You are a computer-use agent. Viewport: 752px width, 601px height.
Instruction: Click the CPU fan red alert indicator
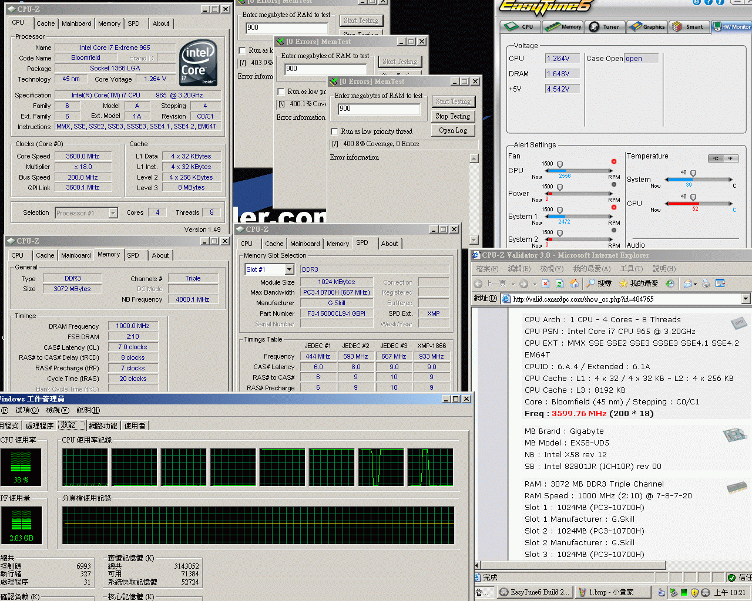[x=614, y=161]
